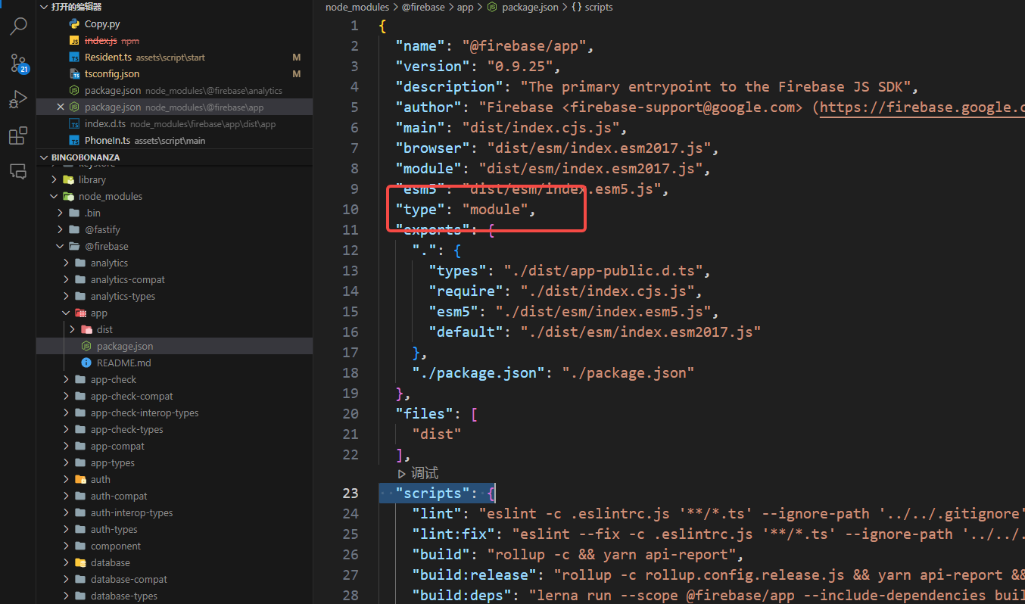Open the Run and Debug view
Screen dimensions: 1025x604
pos(18,99)
